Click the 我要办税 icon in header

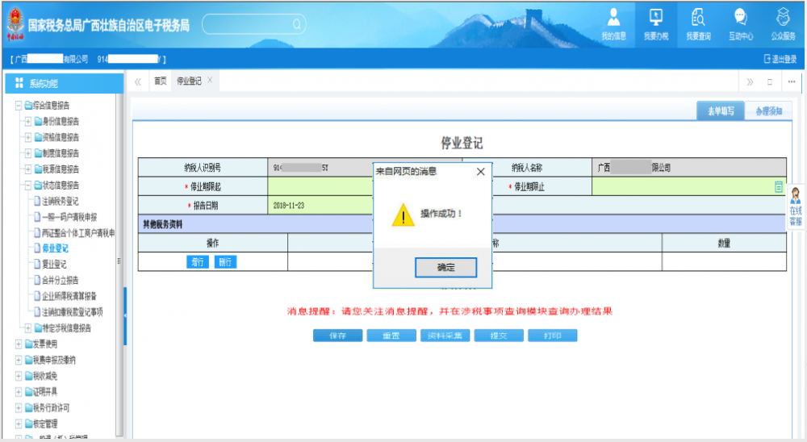pyautogui.click(x=655, y=23)
